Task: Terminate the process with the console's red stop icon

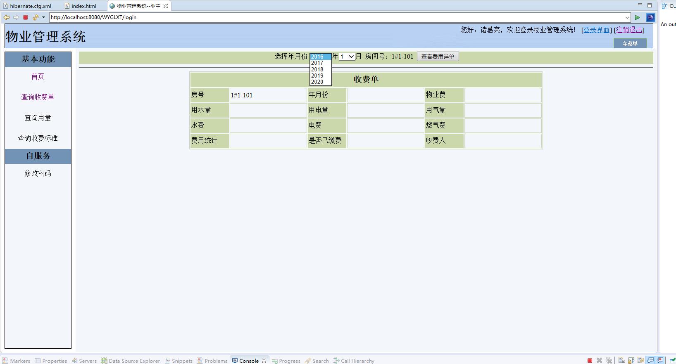Action: (590, 360)
